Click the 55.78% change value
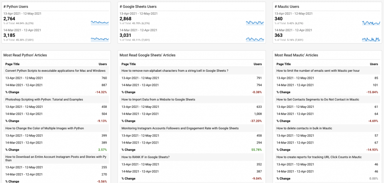The height and width of the screenshot is (183, 384). point(256,150)
